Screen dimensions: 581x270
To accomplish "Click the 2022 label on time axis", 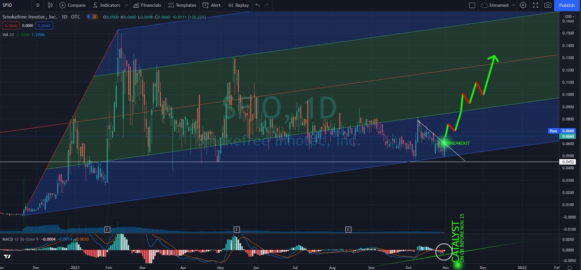I will click(522, 267).
